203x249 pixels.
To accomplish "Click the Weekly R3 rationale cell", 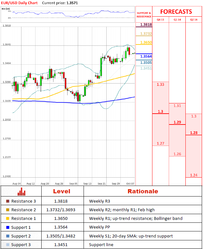I will (100, 201).
